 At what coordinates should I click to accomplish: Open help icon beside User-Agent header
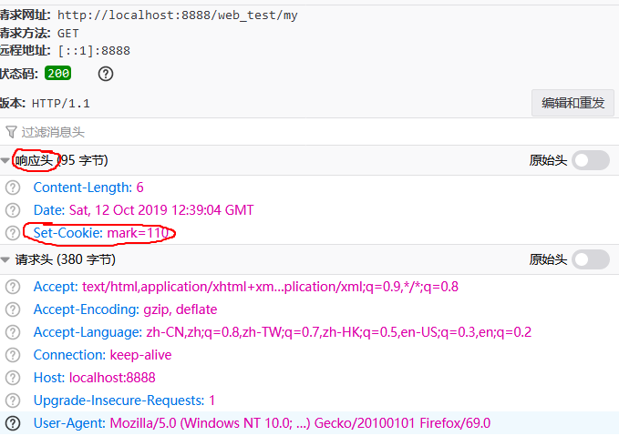coord(13,422)
